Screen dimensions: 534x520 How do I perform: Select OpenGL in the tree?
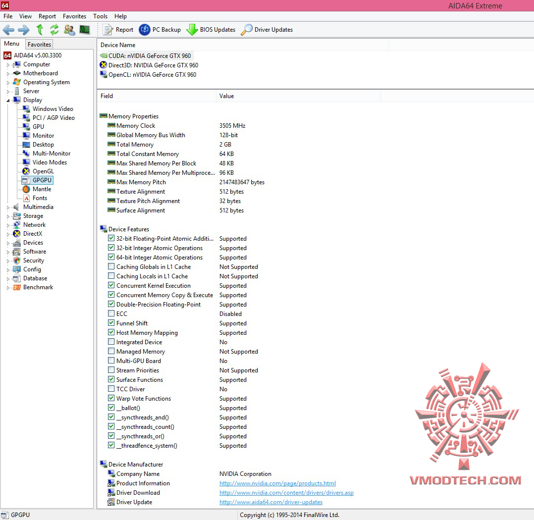pyautogui.click(x=38, y=171)
